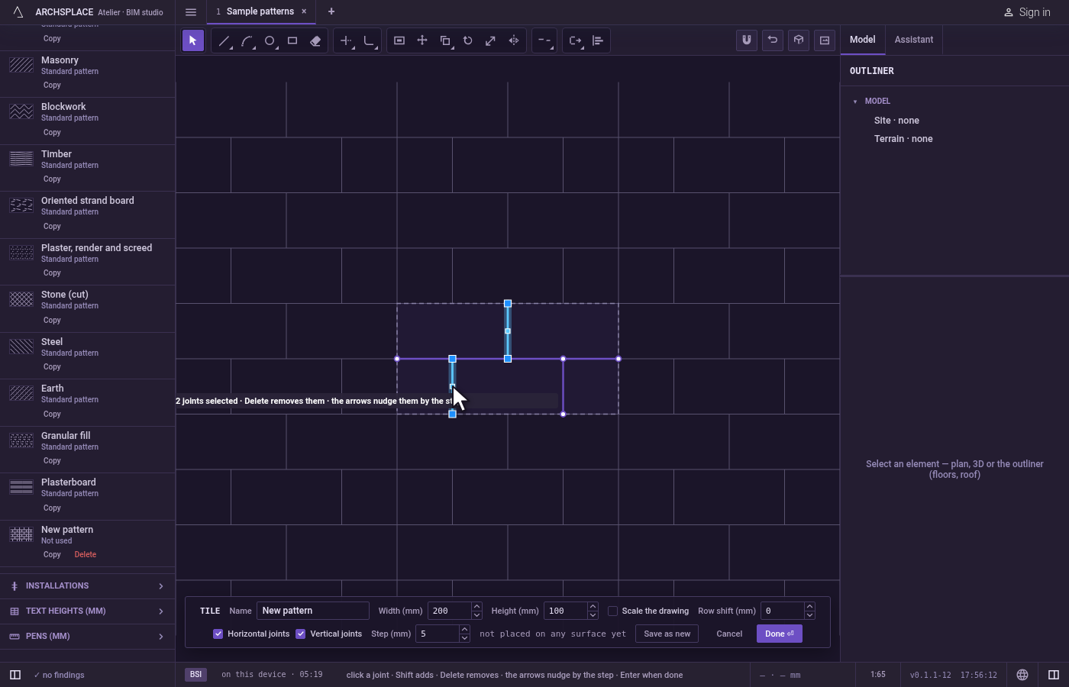Toggle the left sidebar layout icon
This screenshot has width=1069, height=687.
[x=15, y=675]
